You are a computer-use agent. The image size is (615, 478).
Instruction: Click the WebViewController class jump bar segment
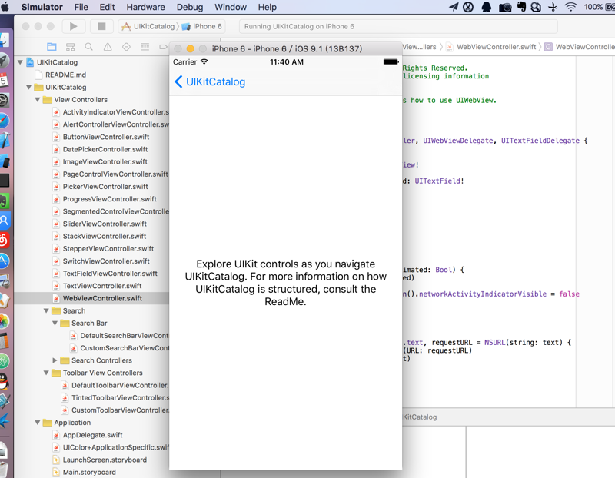579,47
